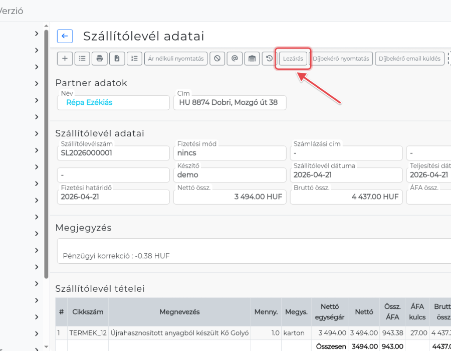Image resolution: width=451 pixels, height=351 pixels.
Task: Click the Menny. column header
Action: [266, 312]
